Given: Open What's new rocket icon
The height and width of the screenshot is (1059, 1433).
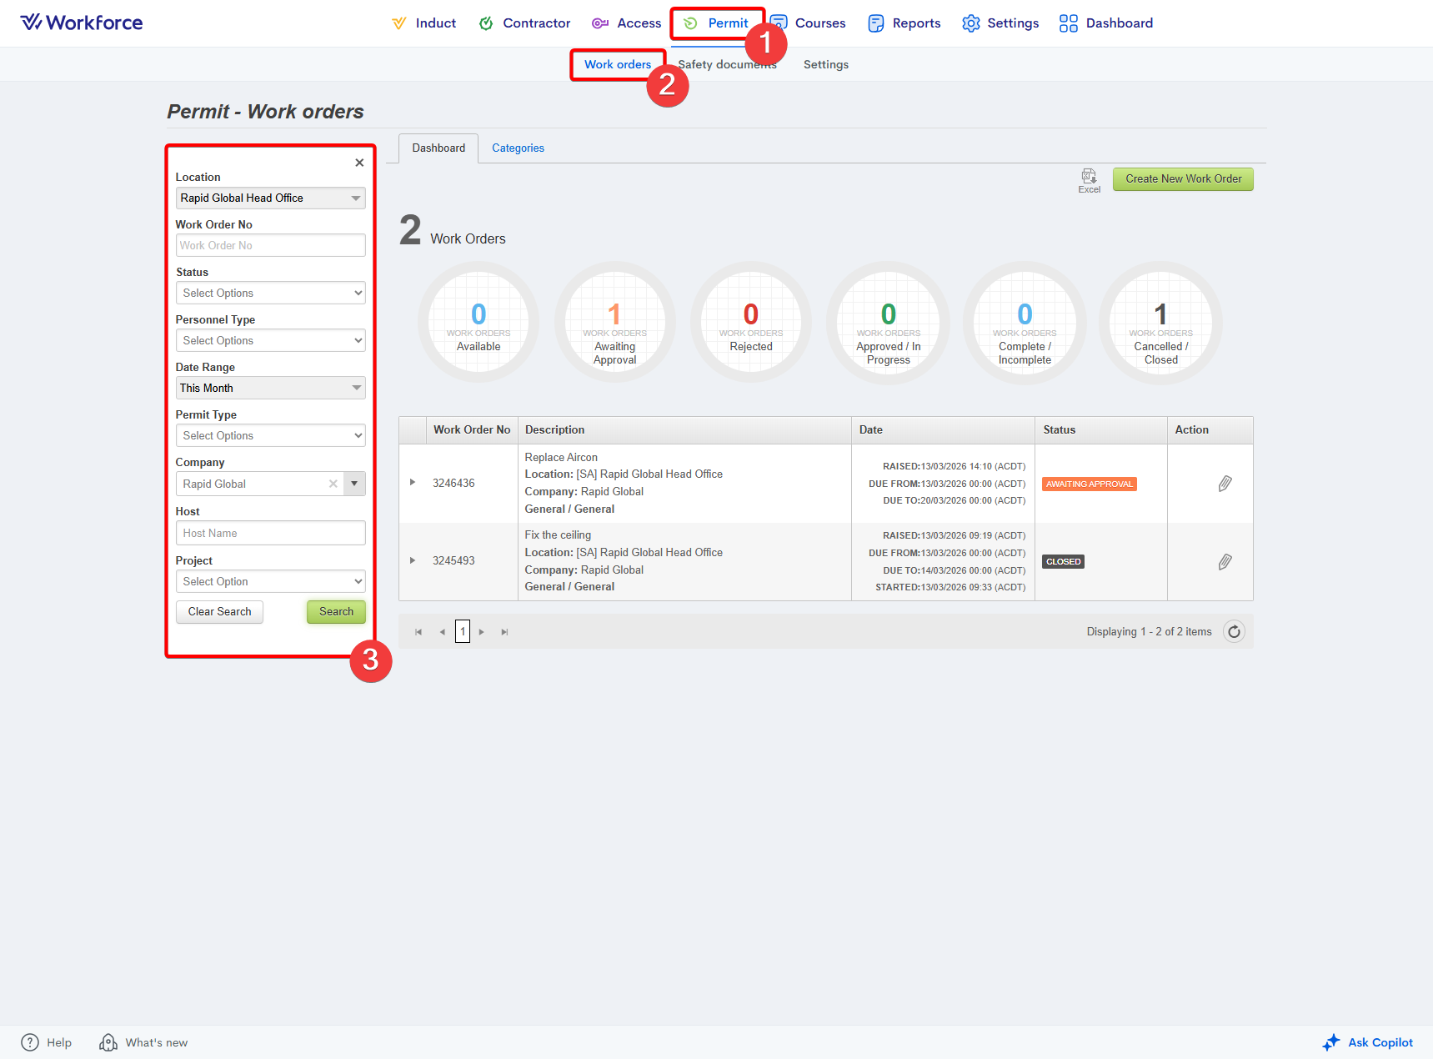Looking at the screenshot, I should click(x=108, y=1042).
